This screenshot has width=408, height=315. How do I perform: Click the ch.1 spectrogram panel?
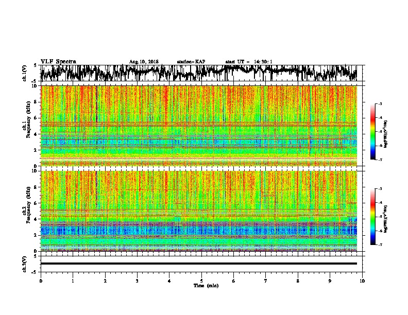[x=198, y=126]
